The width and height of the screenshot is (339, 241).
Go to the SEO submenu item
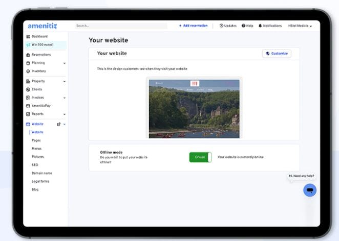click(35, 165)
